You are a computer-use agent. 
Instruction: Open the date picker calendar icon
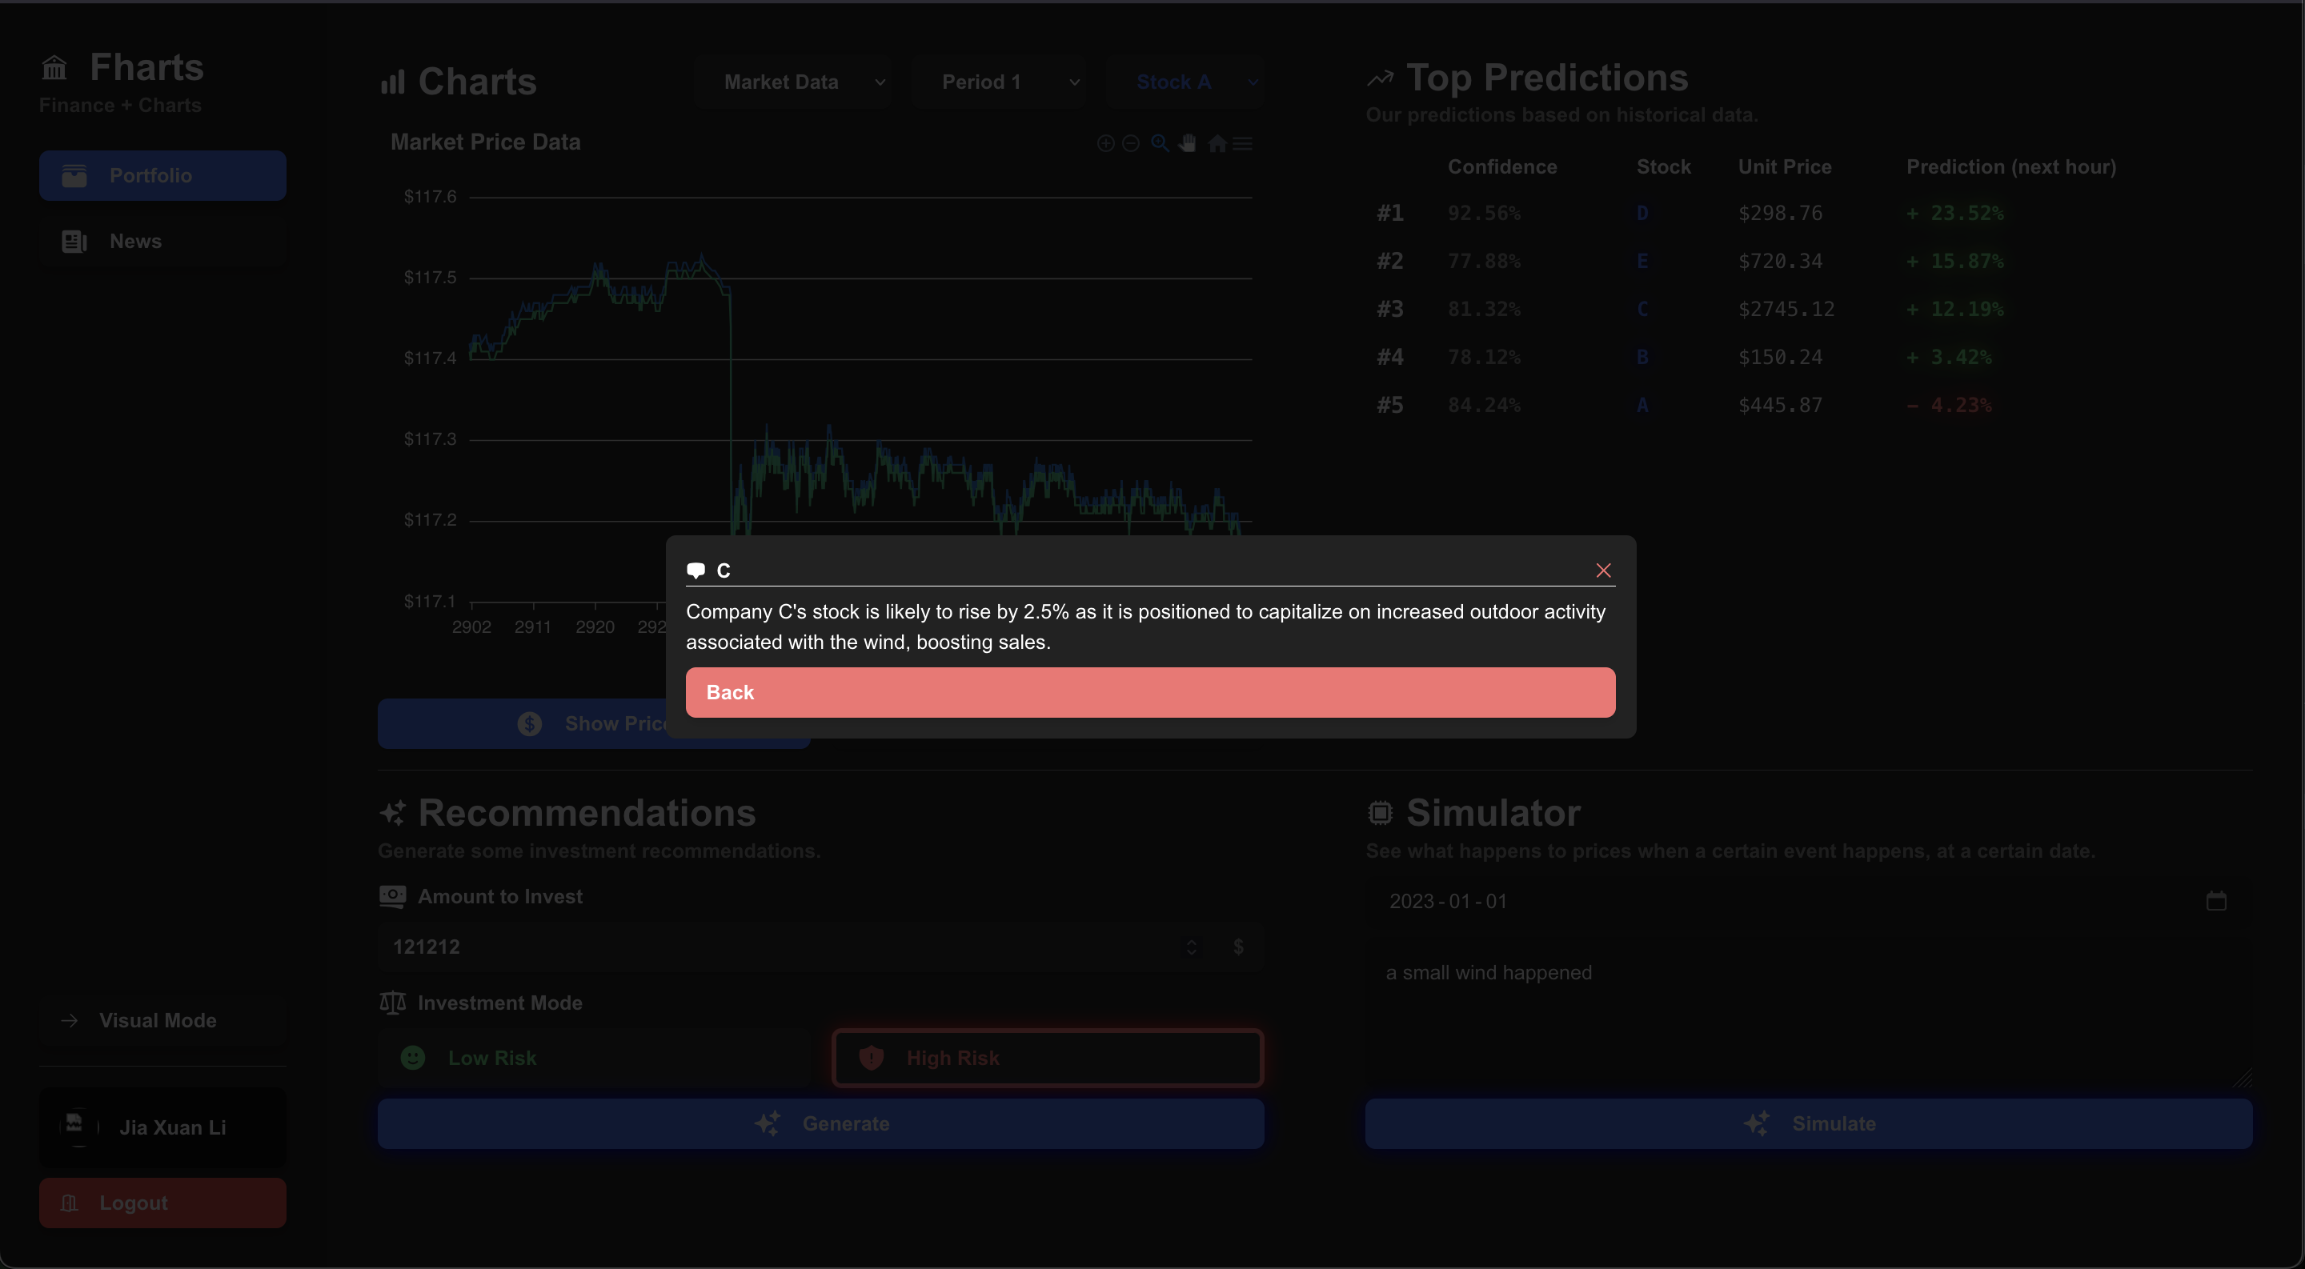2215,901
